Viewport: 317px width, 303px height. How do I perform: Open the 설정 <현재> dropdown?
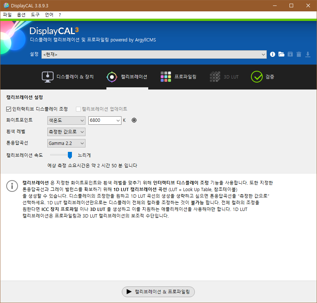click(154, 55)
